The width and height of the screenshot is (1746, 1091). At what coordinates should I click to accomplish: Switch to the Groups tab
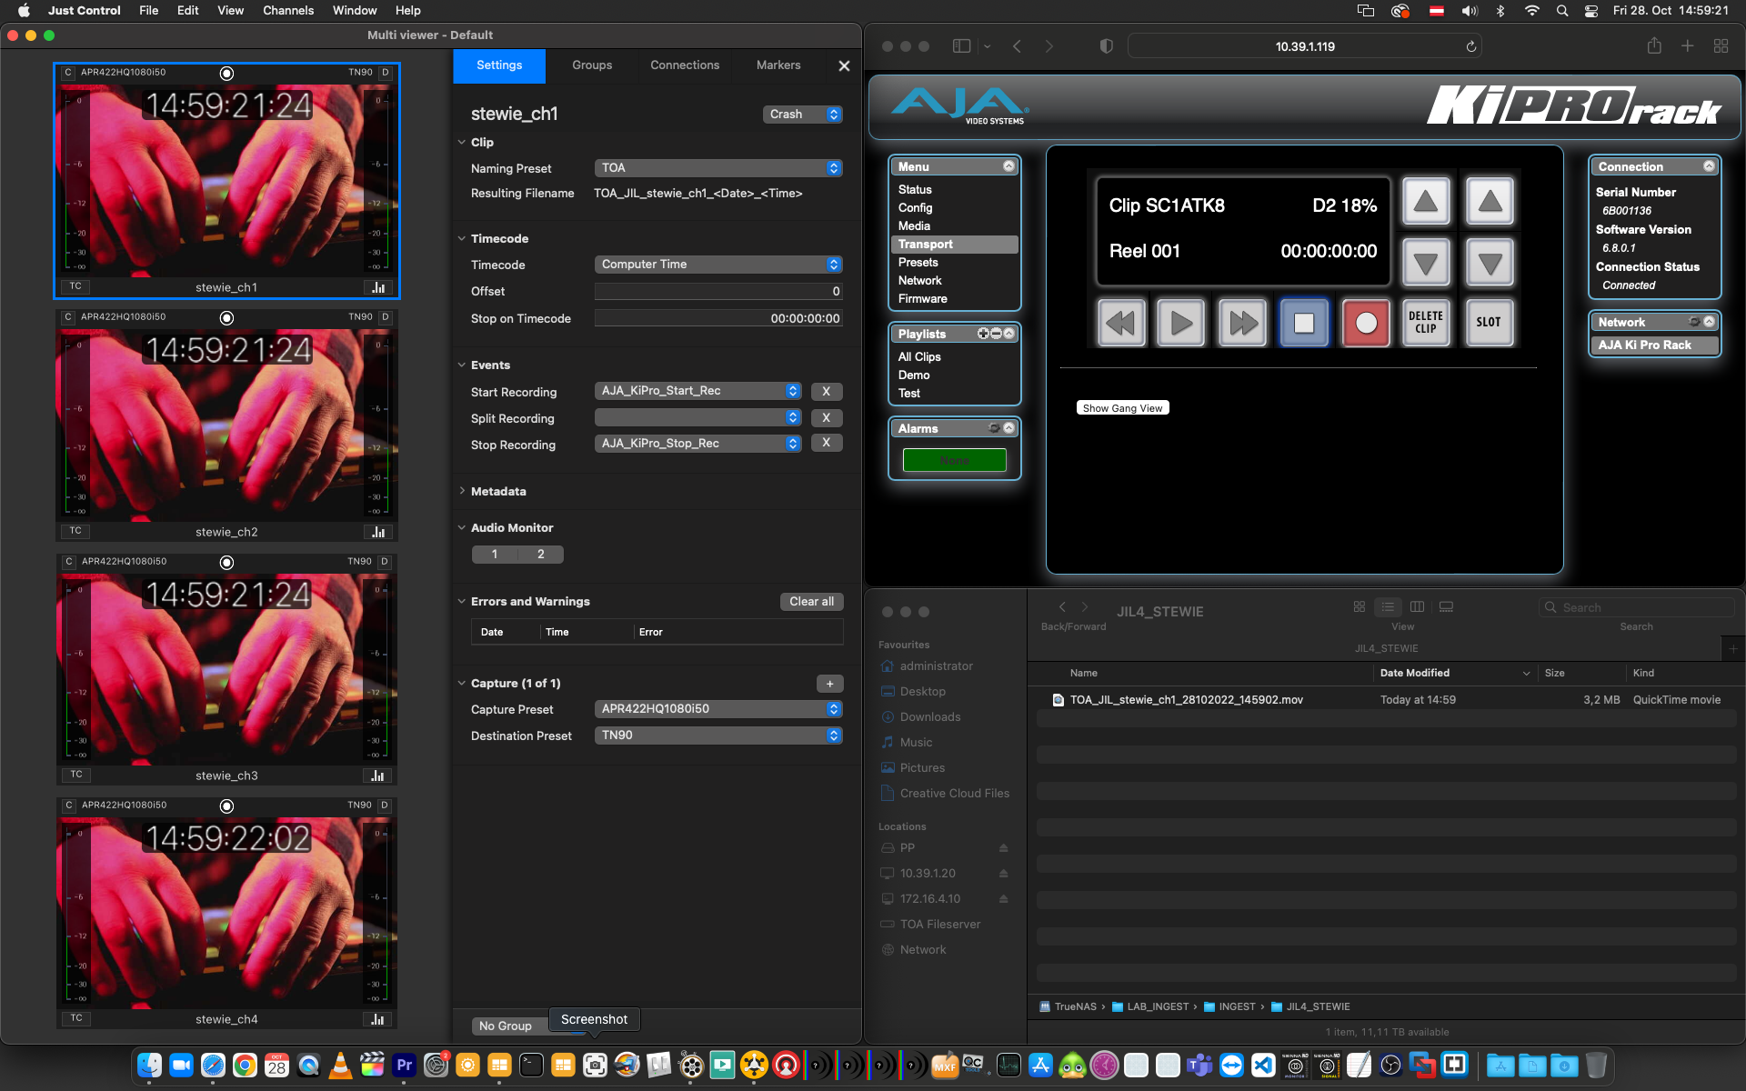click(592, 65)
